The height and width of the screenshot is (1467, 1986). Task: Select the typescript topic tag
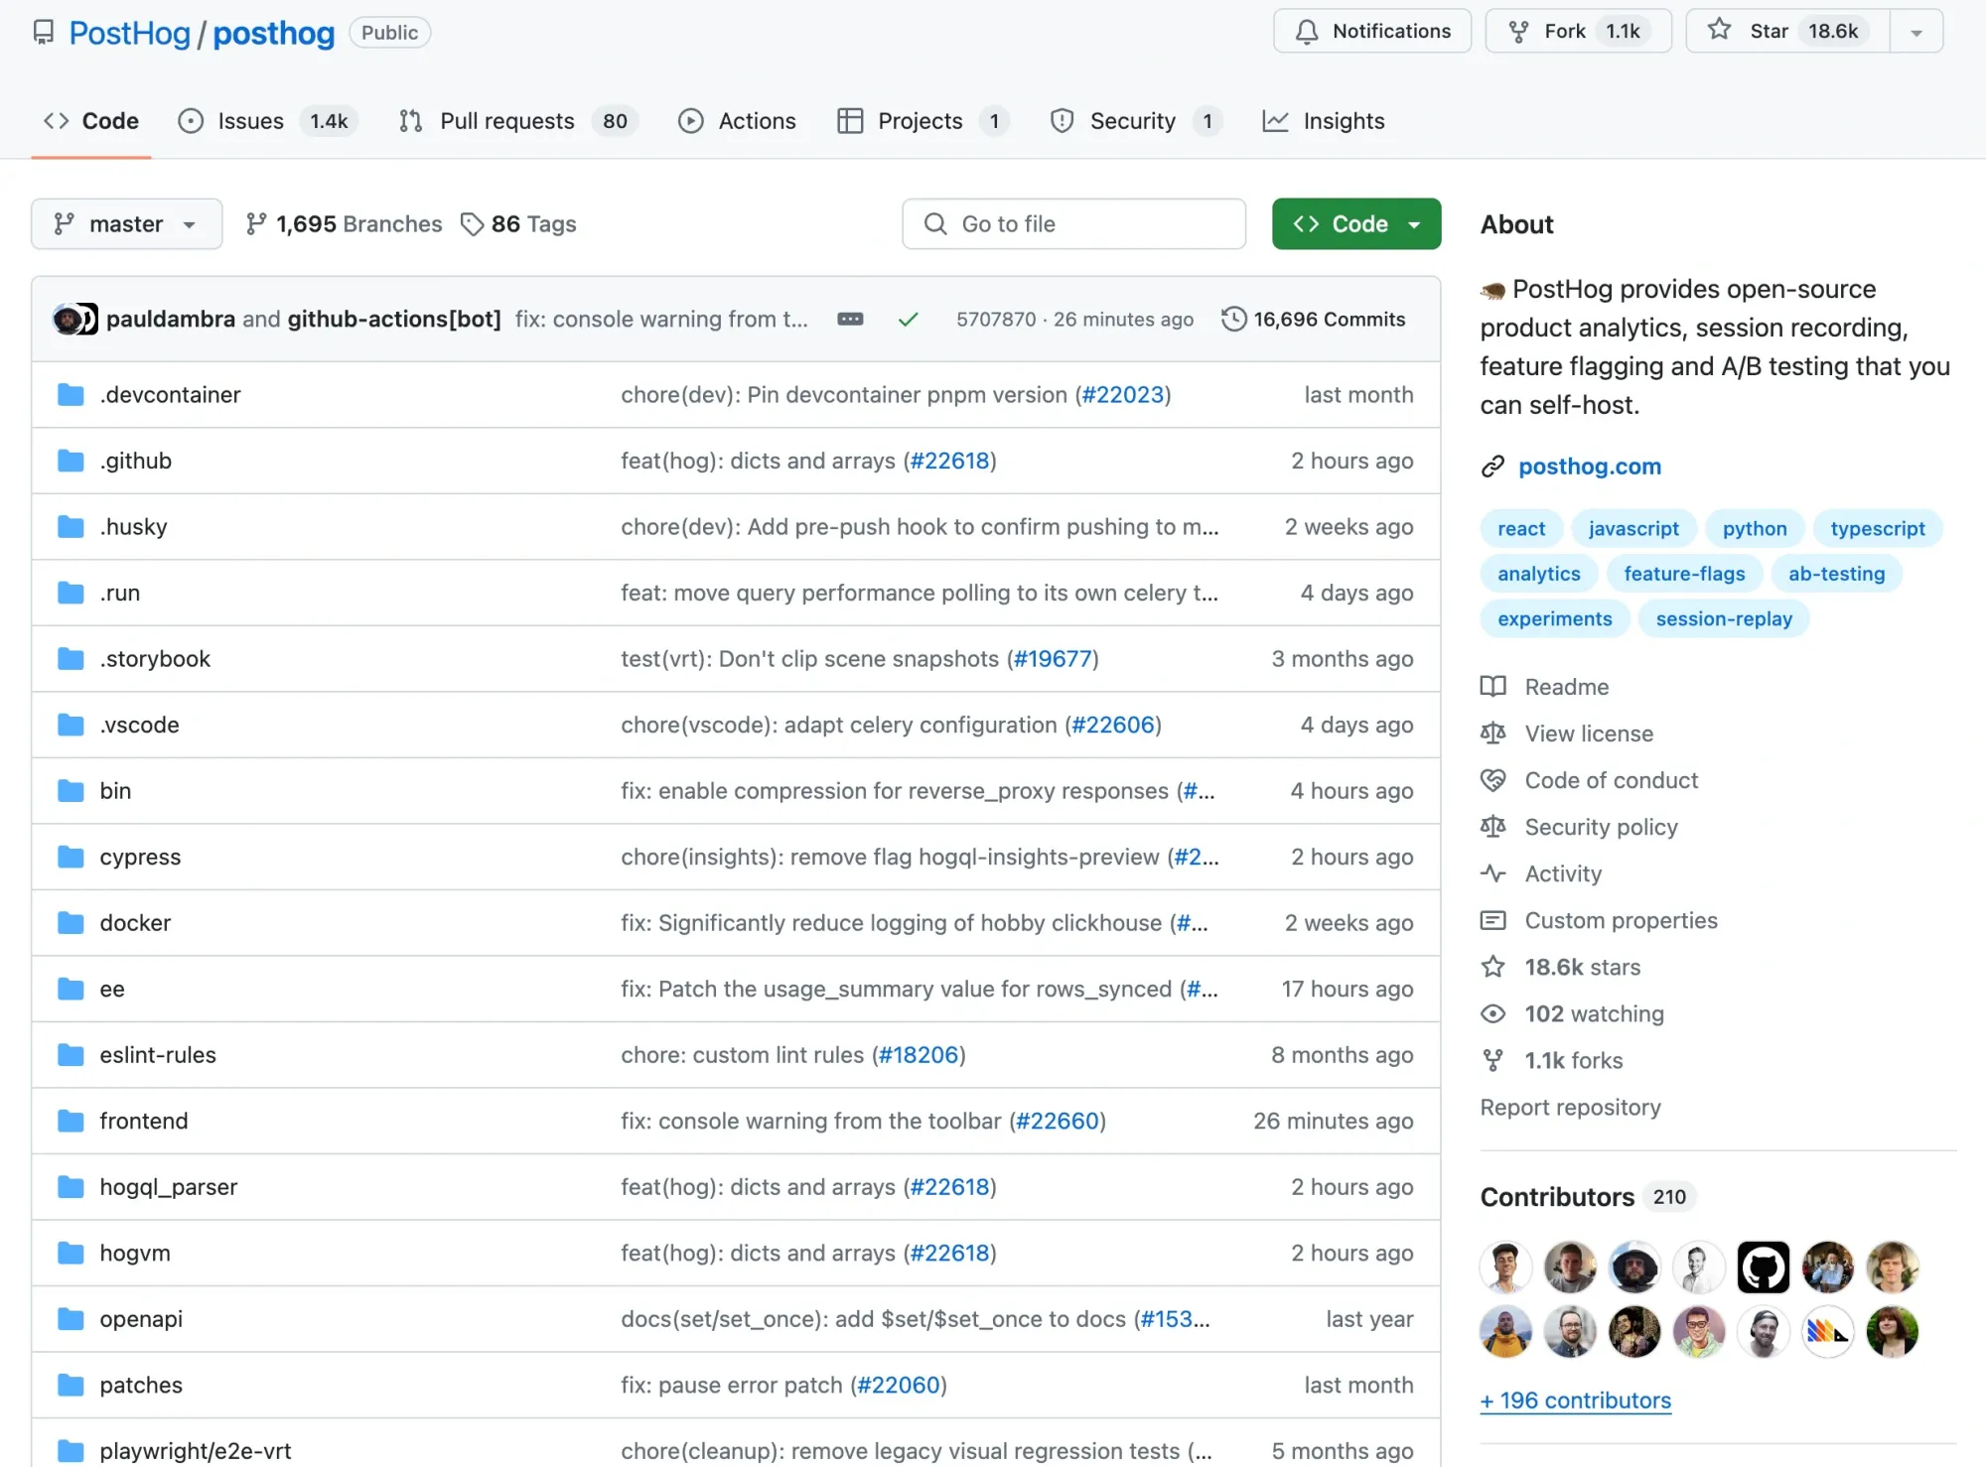[x=1878, y=529]
